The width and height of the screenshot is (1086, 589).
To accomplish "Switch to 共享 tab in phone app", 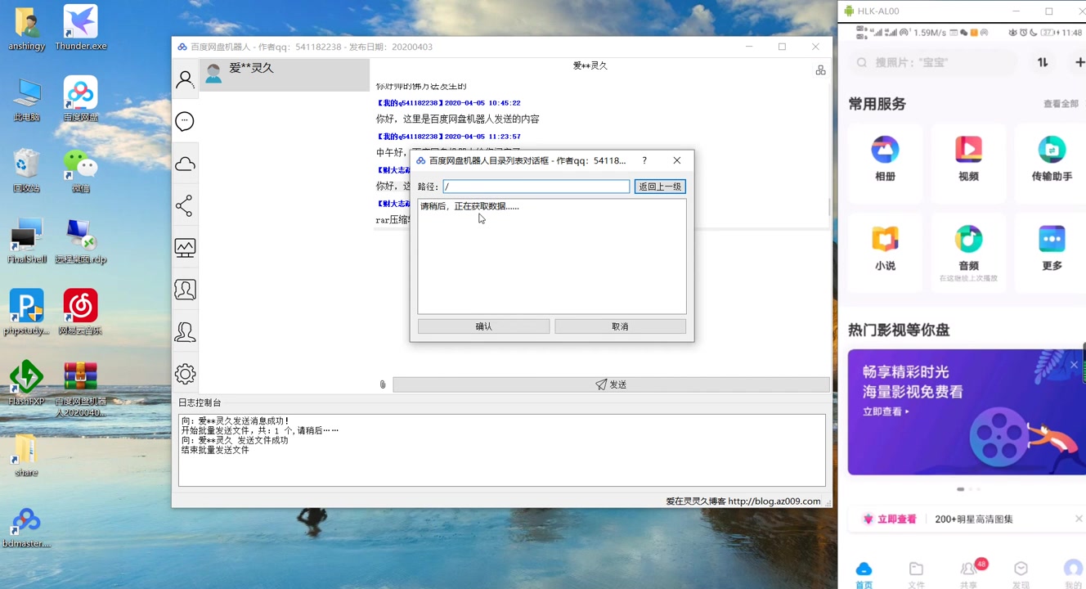I will click(968, 574).
